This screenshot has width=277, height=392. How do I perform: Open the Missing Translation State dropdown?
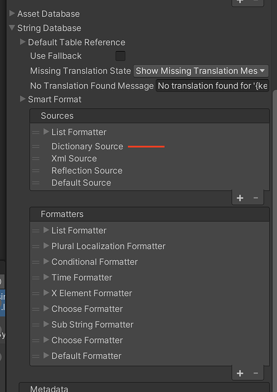(x=201, y=71)
